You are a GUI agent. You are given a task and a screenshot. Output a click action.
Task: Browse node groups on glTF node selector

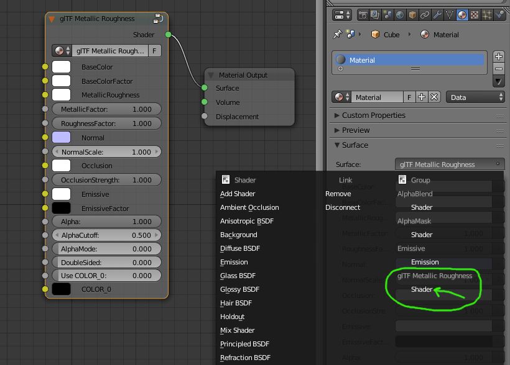click(x=62, y=51)
